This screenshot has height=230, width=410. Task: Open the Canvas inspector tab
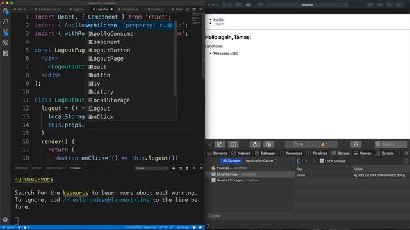coord(363,153)
